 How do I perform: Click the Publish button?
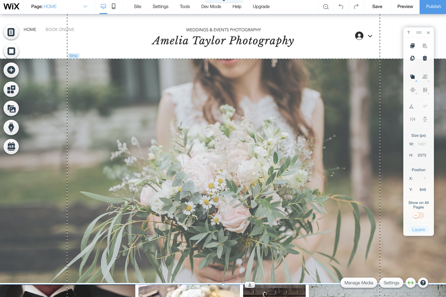tap(433, 7)
